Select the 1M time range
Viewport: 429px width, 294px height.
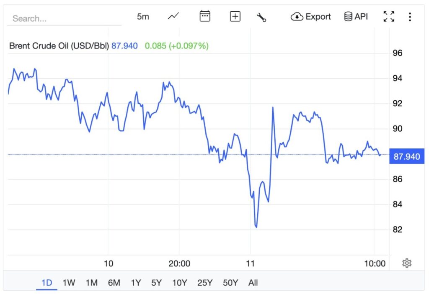click(91, 283)
